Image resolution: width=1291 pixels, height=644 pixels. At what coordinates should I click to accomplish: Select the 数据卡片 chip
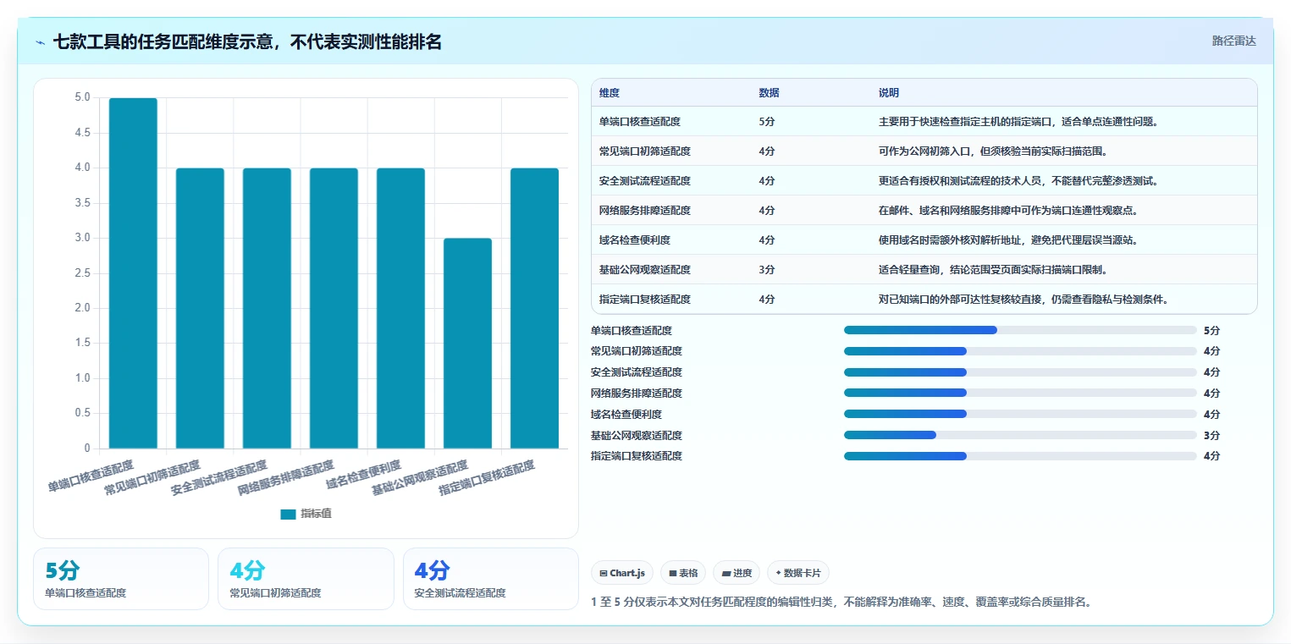(x=798, y=573)
